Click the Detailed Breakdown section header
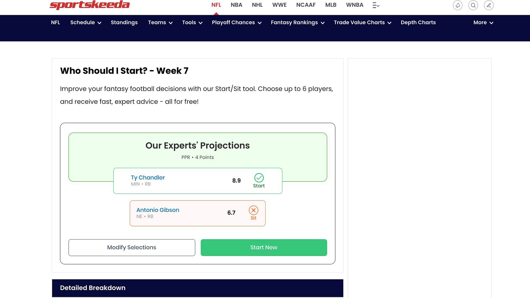Viewport: 530px width, 298px height. [x=92, y=288]
